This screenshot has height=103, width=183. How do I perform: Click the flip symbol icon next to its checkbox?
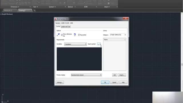pos(75,35)
